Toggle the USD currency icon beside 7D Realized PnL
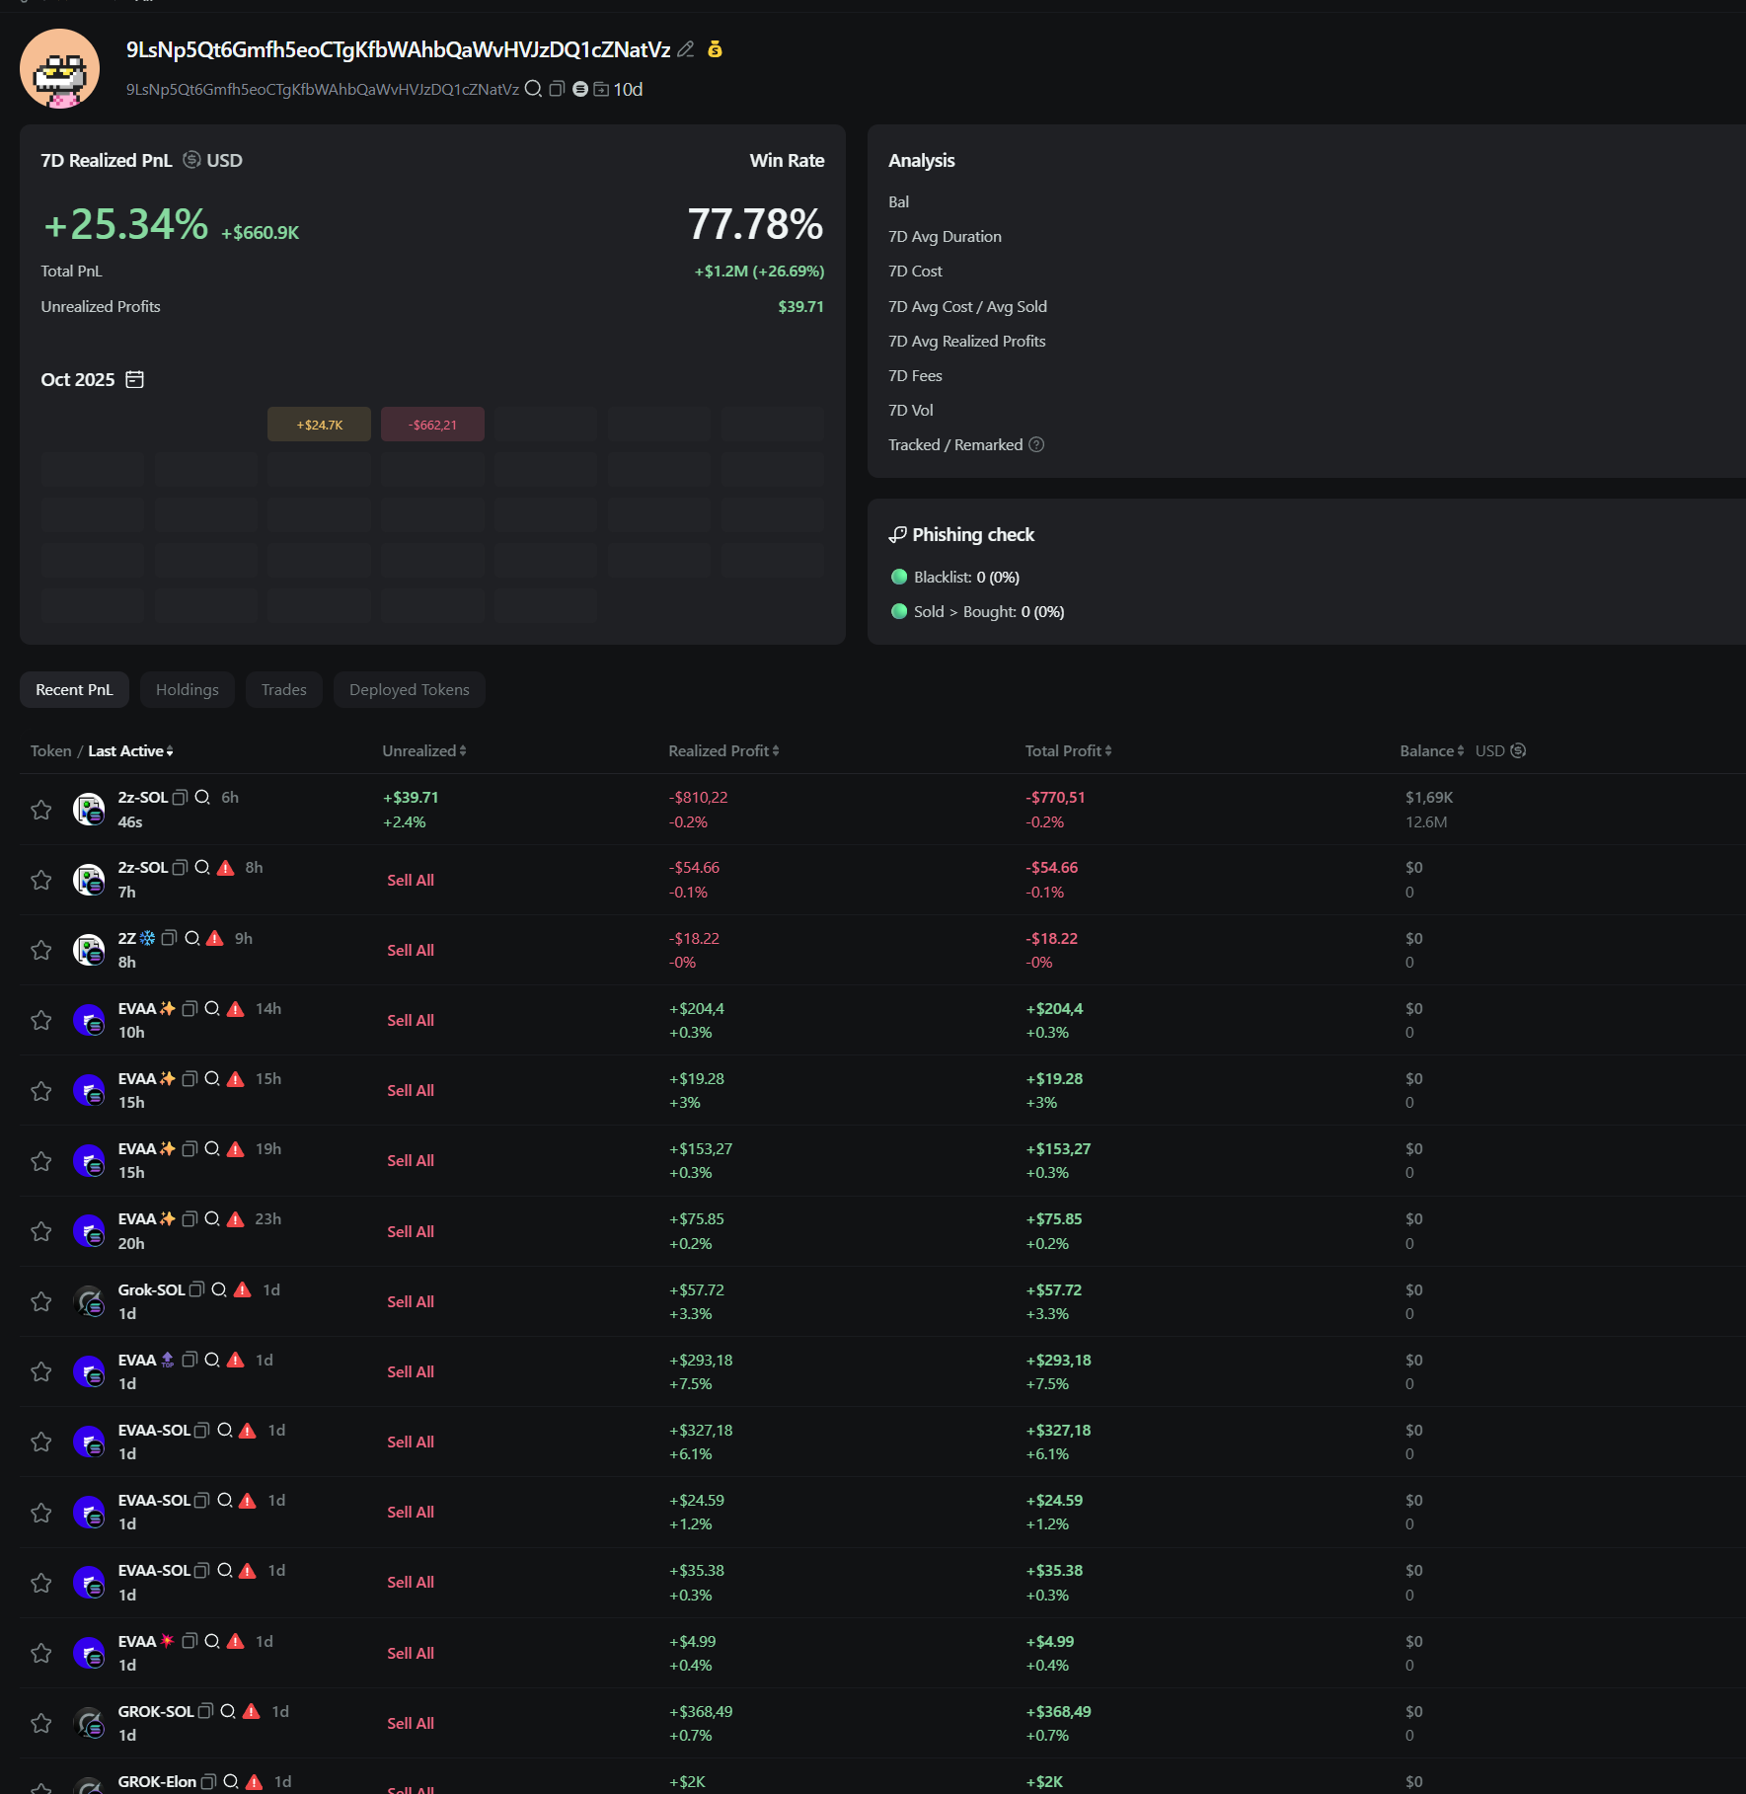The height and width of the screenshot is (1794, 1746). 192,160
